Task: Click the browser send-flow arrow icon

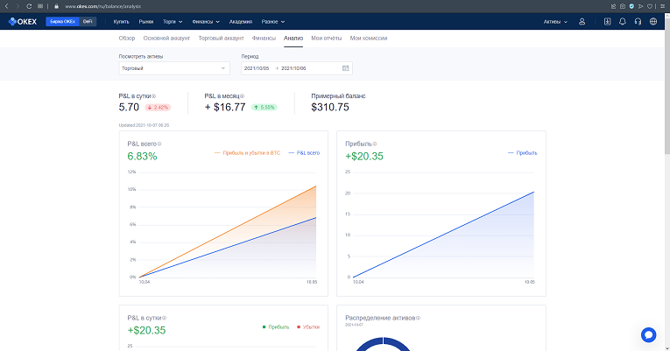Action: [x=640, y=6]
